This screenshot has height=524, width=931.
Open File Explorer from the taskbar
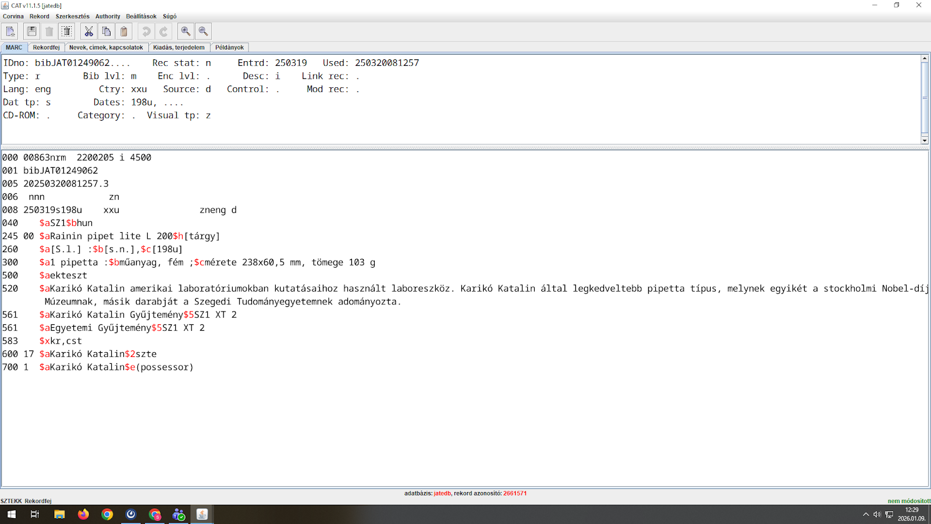[59, 514]
